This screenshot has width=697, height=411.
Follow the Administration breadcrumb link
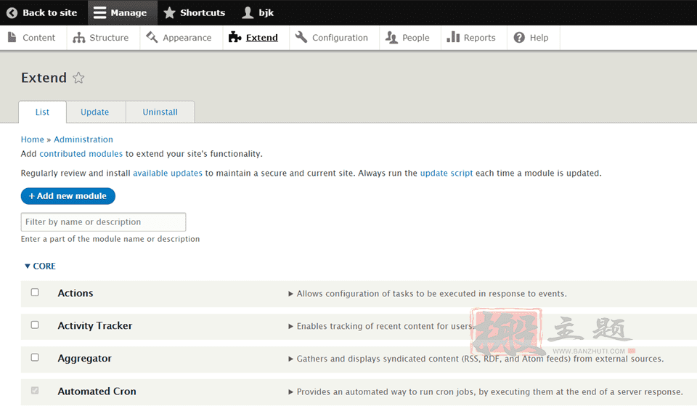[83, 139]
